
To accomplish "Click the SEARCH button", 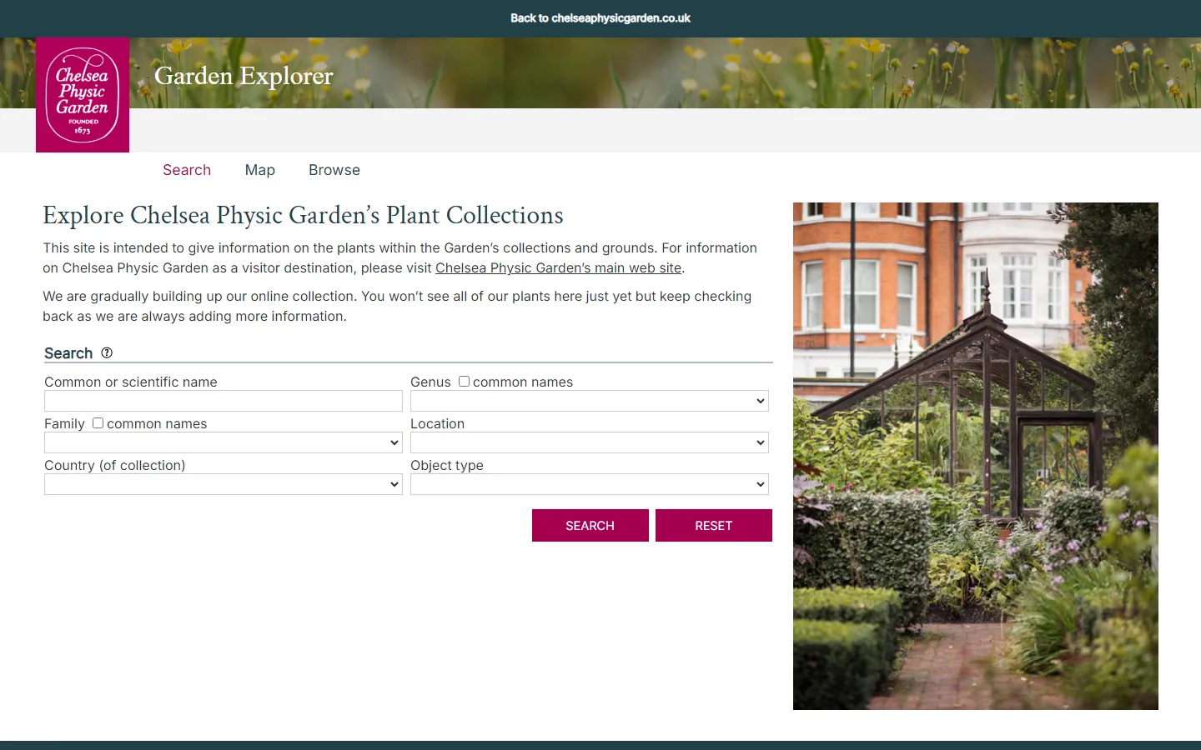I will pos(590,526).
